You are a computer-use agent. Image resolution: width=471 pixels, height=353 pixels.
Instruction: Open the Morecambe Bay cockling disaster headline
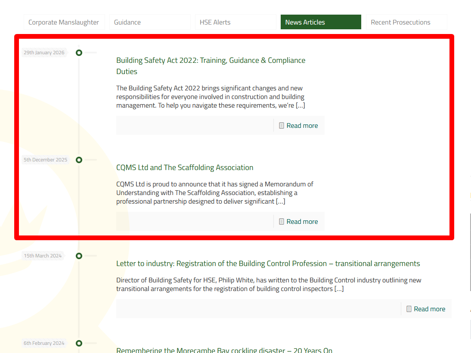224,350
